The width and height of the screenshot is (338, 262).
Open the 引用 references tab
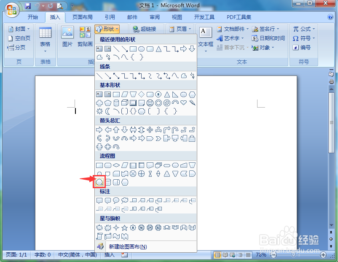tap(110, 17)
